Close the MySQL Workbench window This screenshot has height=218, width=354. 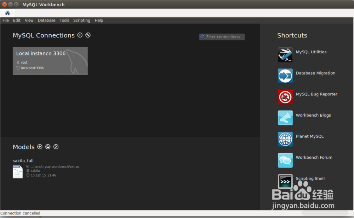coord(4,4)
